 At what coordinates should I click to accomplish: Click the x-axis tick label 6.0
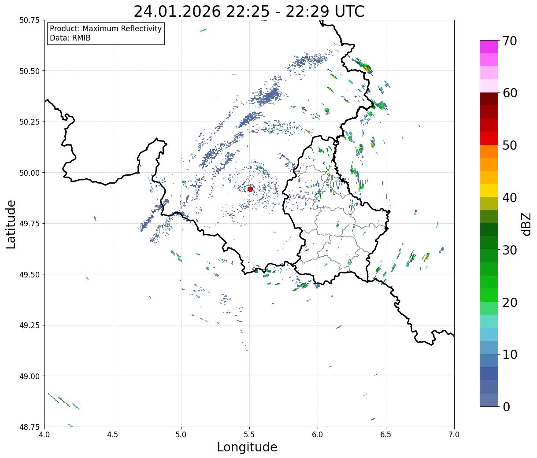[318, 434]
